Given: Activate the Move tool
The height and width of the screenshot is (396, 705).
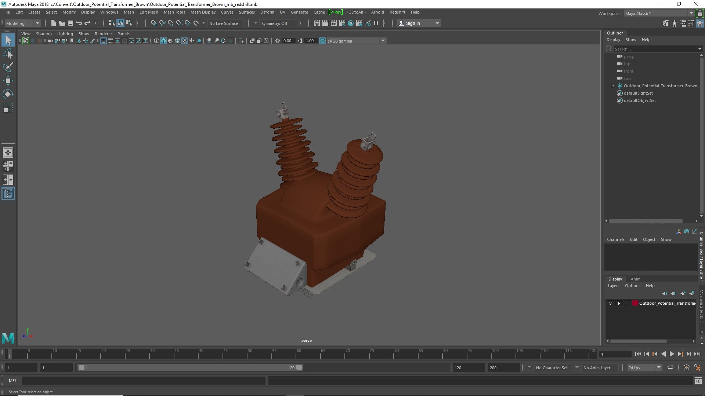Looking at the screenshot, I should pyautogui.click(x=8, y=81).
